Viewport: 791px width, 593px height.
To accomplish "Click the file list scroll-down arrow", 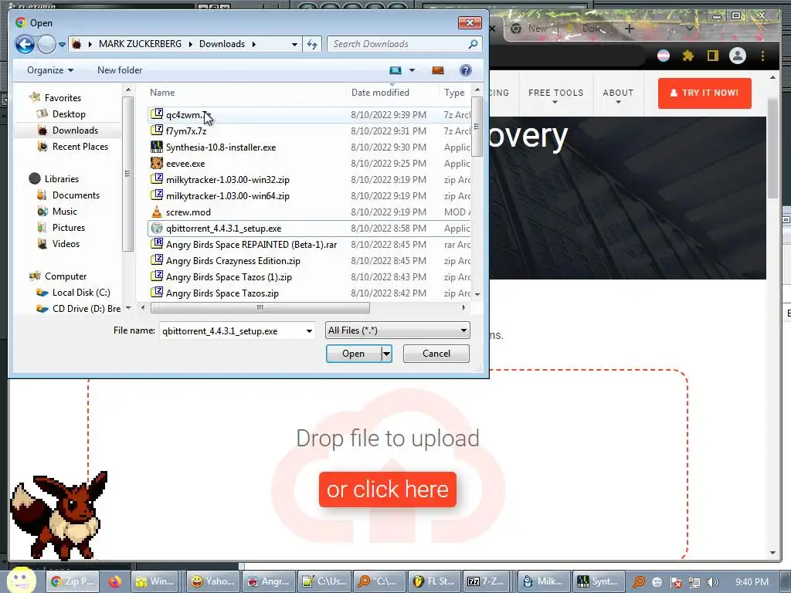I will pos(477,293).
